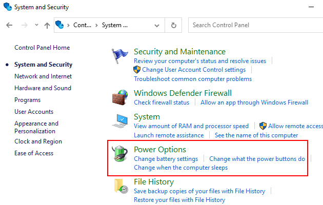Open Clock and Region category
This screenshot has width=323, height=205.
pyautogui.click(x=38, y=141)
